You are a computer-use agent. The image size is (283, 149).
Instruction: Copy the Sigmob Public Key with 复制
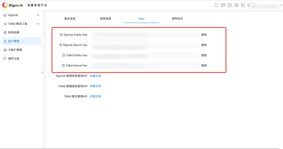204,35
